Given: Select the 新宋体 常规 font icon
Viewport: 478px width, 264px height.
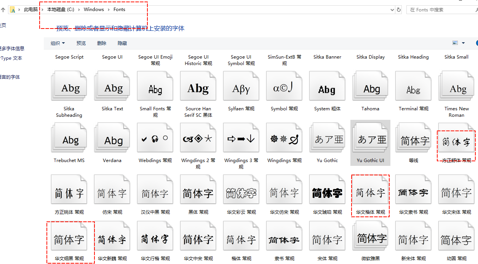Looking at the screenshot, I should (413, 236).
